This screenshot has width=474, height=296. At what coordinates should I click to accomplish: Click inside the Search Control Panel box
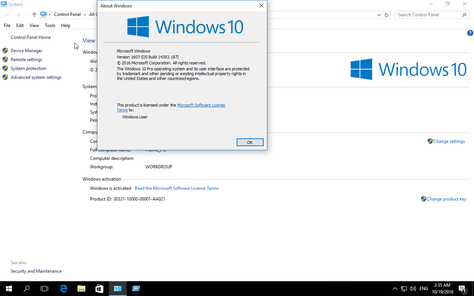(430, 14)
